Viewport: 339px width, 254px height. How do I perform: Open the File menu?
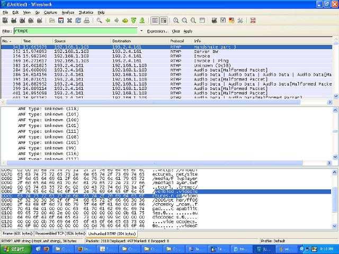click(5, 13)
